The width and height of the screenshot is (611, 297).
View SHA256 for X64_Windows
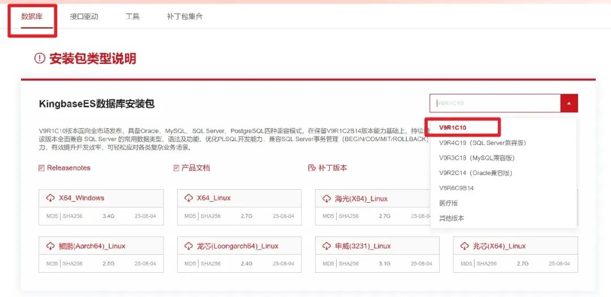[72, 216]
